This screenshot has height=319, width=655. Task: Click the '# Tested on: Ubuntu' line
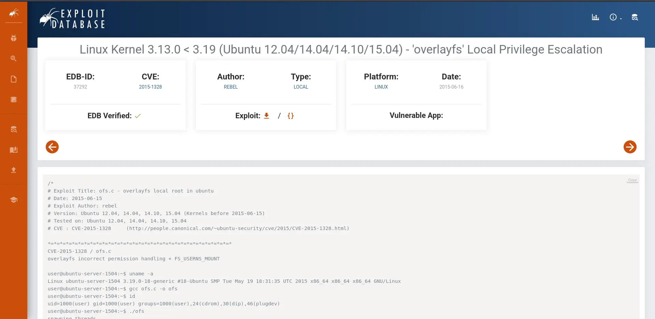[x=117, y=221]
